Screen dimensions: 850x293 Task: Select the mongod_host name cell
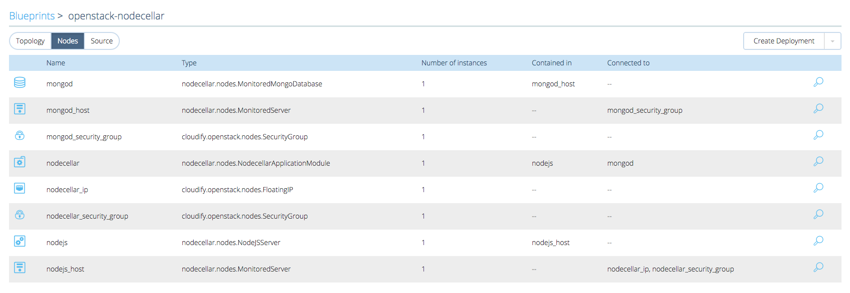(x=68, y=110)
